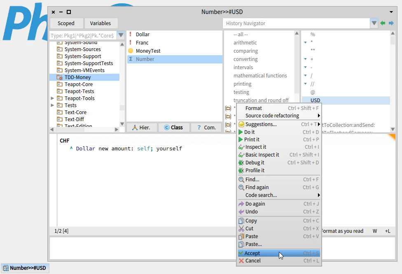The height and width of the screenshot is (274, 402).
Task: Toggle the Variables view button
Action: tap(100, 23)
